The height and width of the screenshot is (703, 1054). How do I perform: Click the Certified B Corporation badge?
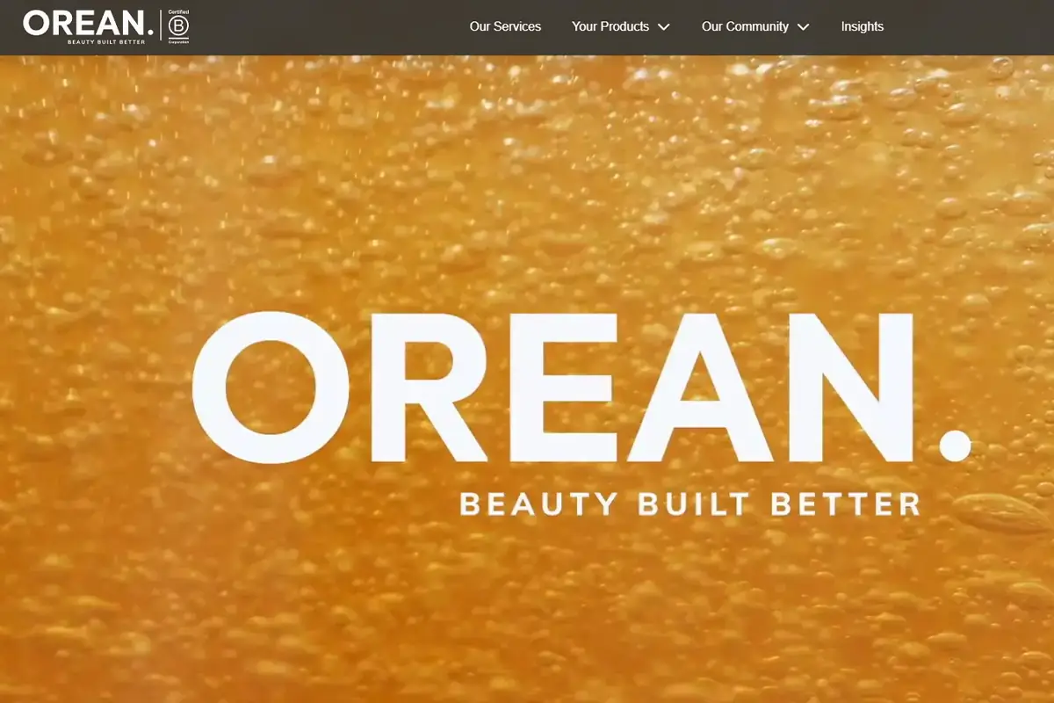[178, 26]
